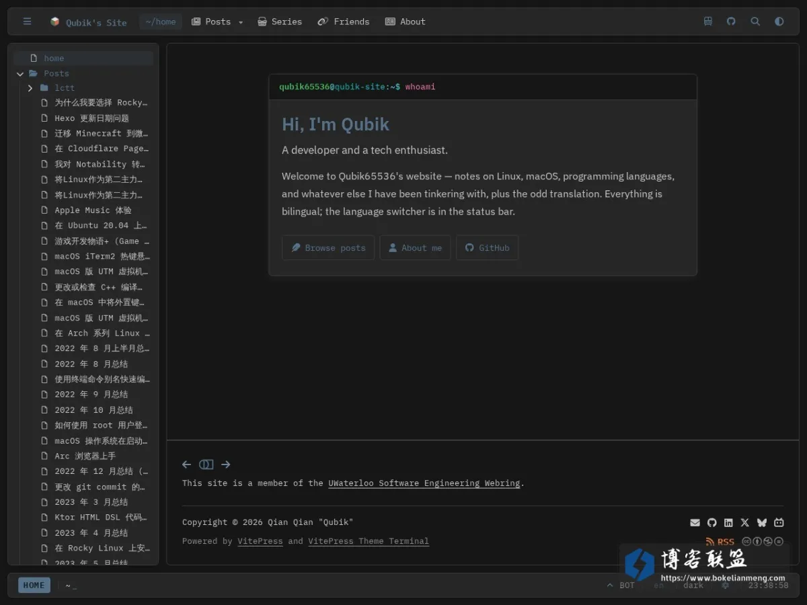Image resolution: width=807 pixels, height=605 pixels.
Task: Open the GitHub icon in top navbar
Action: 731,22
